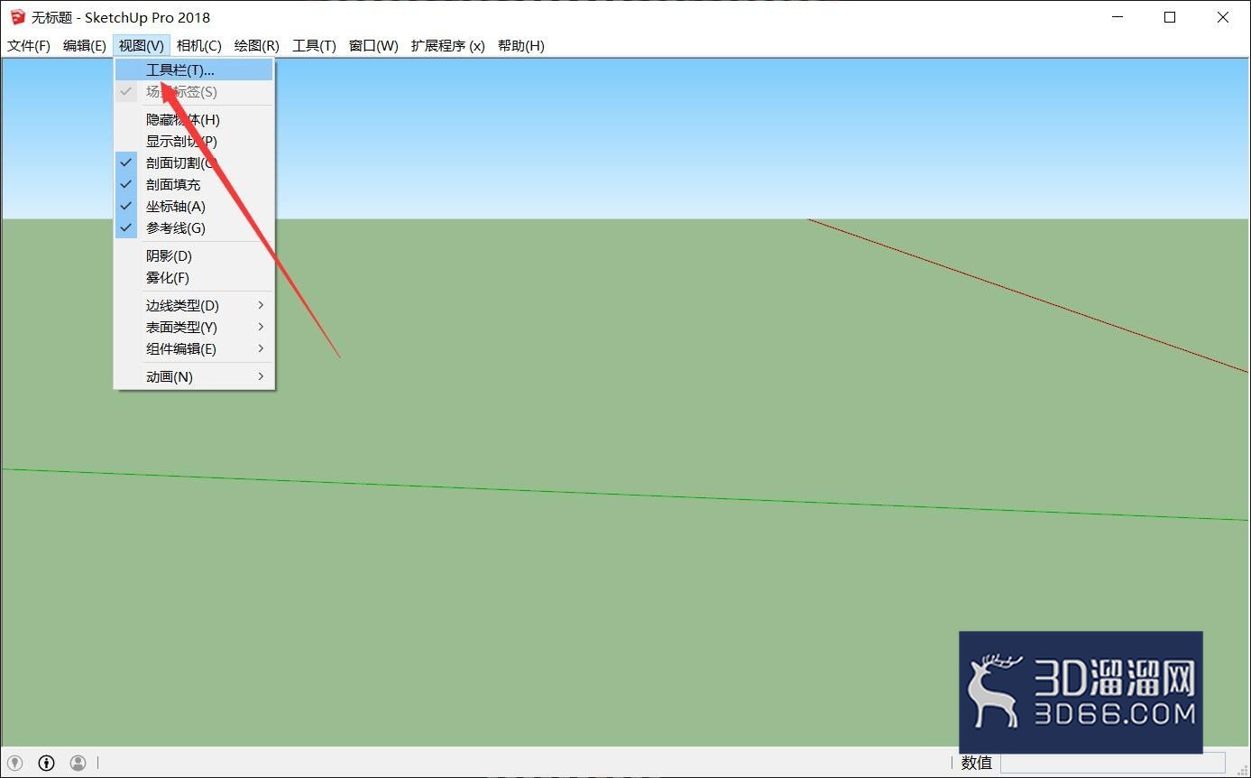
Task: Toggle 显示剖切 menu entry
Action: coord(194,141)
